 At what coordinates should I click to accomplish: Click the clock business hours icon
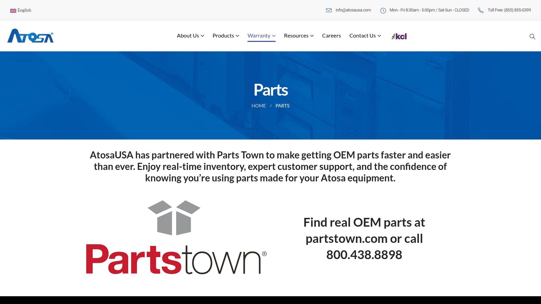(x=383, y=10)
